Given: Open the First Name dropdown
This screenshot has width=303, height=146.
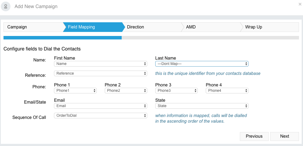Looking at the screenshot, I should pyautogui.click(x=100, y=64).
